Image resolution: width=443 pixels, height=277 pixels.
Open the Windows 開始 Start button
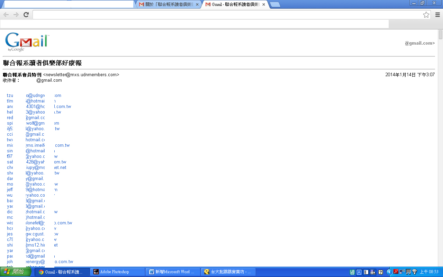[x=16, y=272]
